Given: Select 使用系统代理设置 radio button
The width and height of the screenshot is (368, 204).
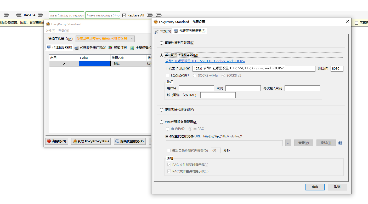Looking at the screenshot, I should click(x=161, y=110).
